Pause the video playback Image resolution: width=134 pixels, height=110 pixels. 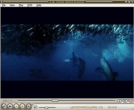tap(16, 106)
